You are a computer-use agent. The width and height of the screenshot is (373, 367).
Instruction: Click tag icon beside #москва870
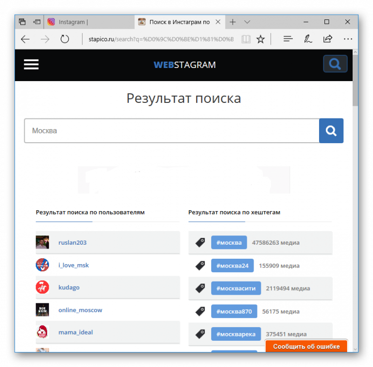tap(200, 311)
